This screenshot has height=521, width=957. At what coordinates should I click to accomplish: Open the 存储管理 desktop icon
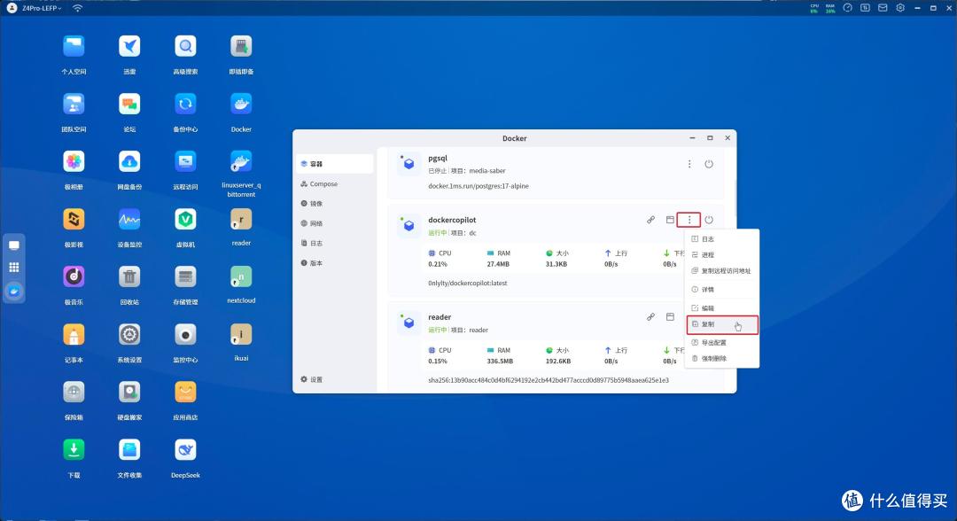tap(185, 277)
